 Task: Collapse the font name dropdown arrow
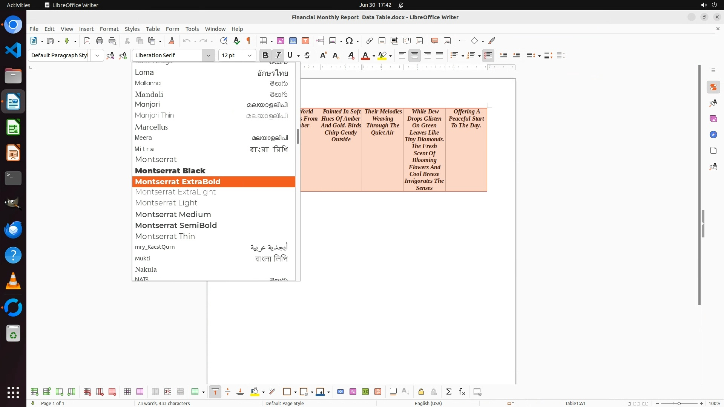pyautogui.click(x=208, y=55)
